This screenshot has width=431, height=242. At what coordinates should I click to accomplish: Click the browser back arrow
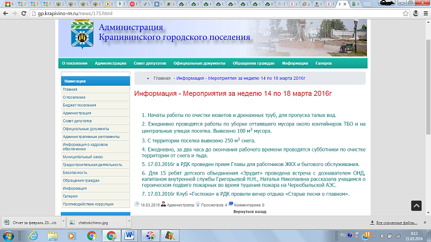(5, 13)
